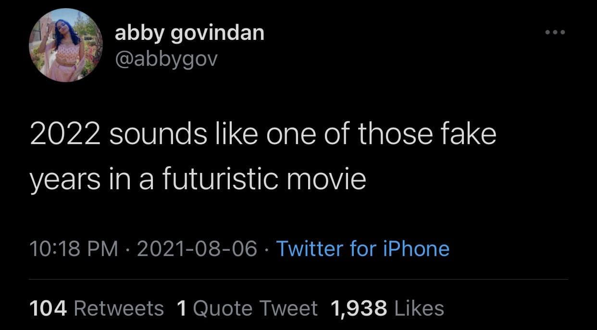
Task: Click the 104 retweet count number
Action: click(x=48, y=308)
